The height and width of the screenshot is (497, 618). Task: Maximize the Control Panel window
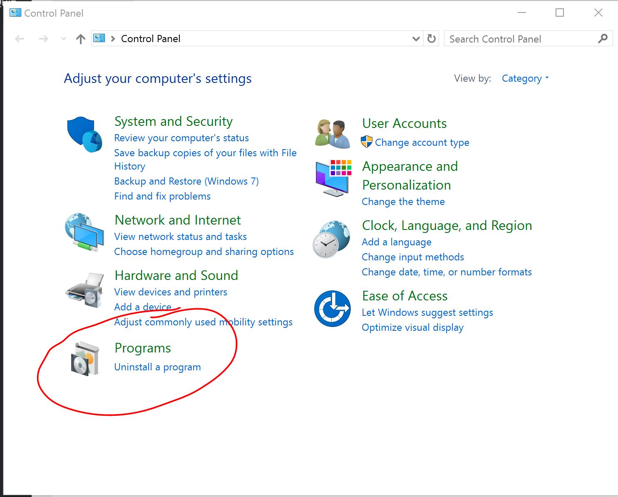coord(560,13)
